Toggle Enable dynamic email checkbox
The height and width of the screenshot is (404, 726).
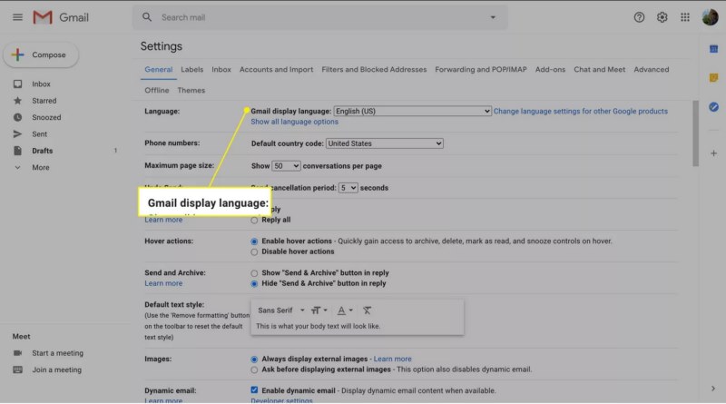tap(254, 390)
